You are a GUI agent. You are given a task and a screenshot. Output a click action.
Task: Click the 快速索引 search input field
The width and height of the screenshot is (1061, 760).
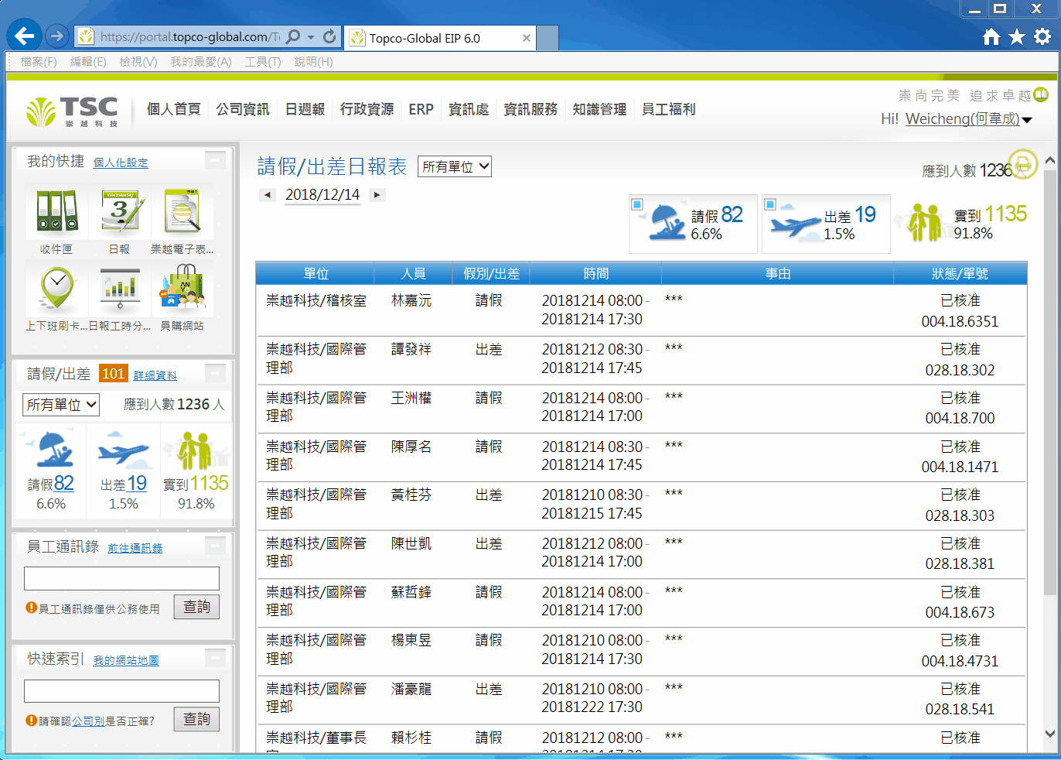tap(121, 691)
